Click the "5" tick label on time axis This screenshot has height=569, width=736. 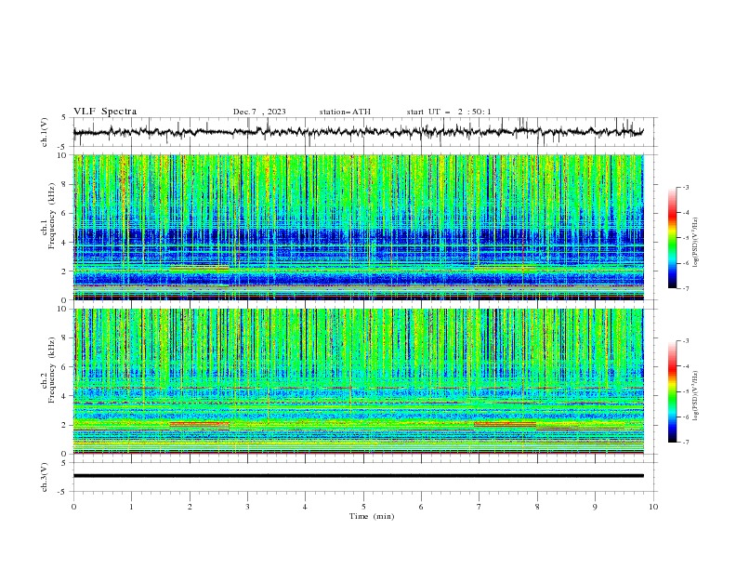[363, 507]
